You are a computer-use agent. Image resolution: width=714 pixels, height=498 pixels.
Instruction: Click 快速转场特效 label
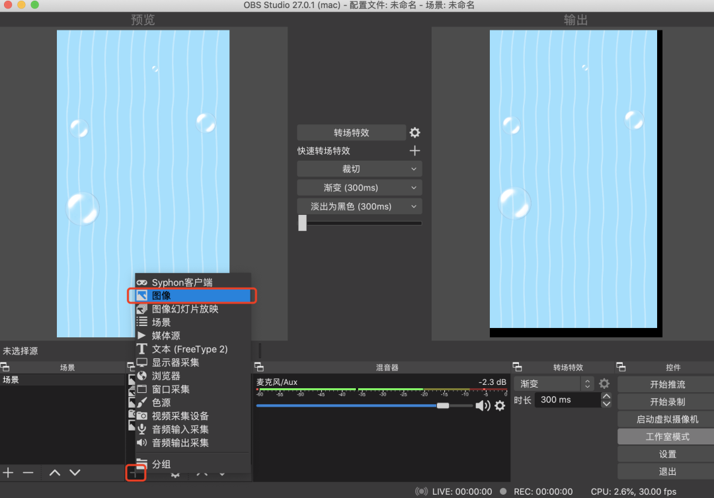point(324,151)
